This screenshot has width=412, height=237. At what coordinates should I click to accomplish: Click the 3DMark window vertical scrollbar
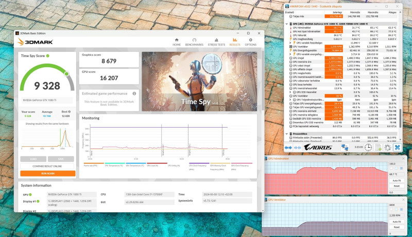pyautogui.click(x=263, y=81)
